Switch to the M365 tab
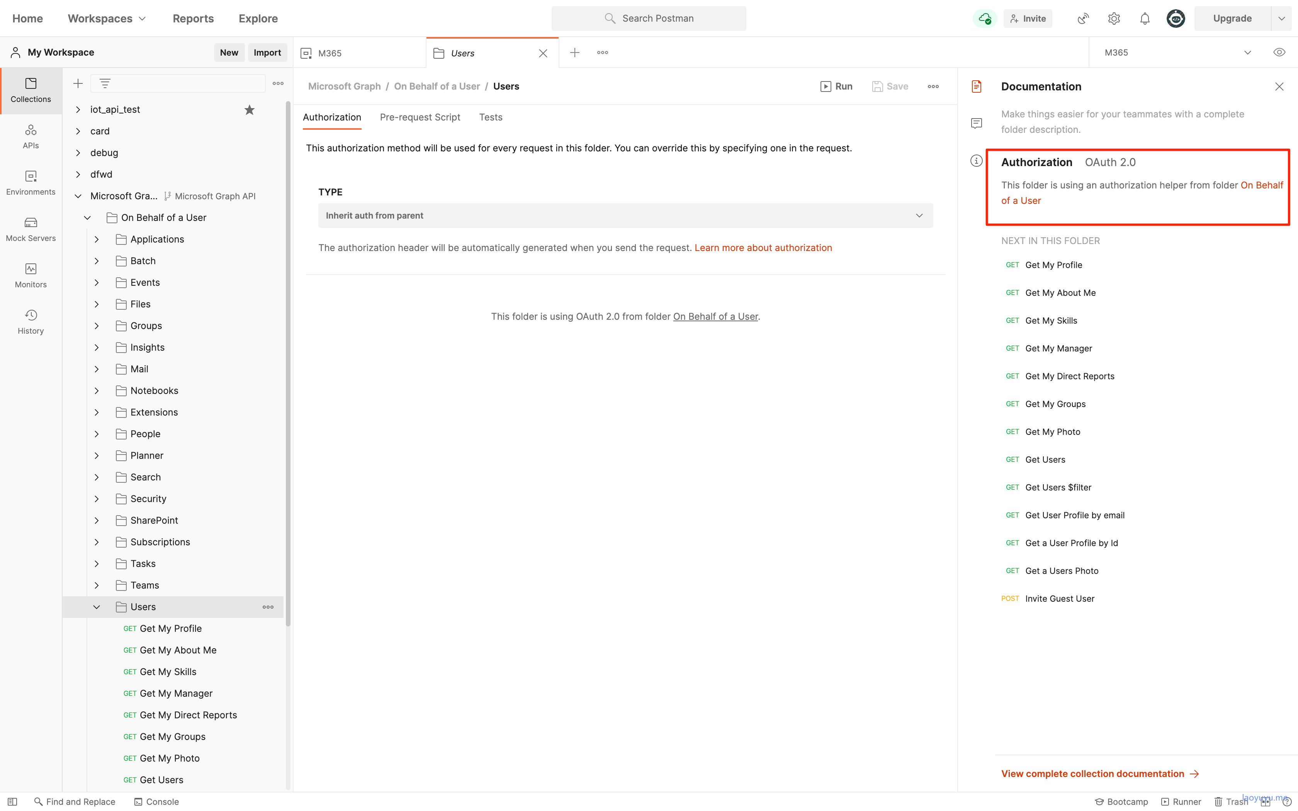The width and height of the screenshot is (1298, 811). coord(359,53)
